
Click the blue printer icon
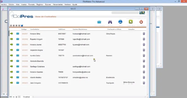pos(120,22)
